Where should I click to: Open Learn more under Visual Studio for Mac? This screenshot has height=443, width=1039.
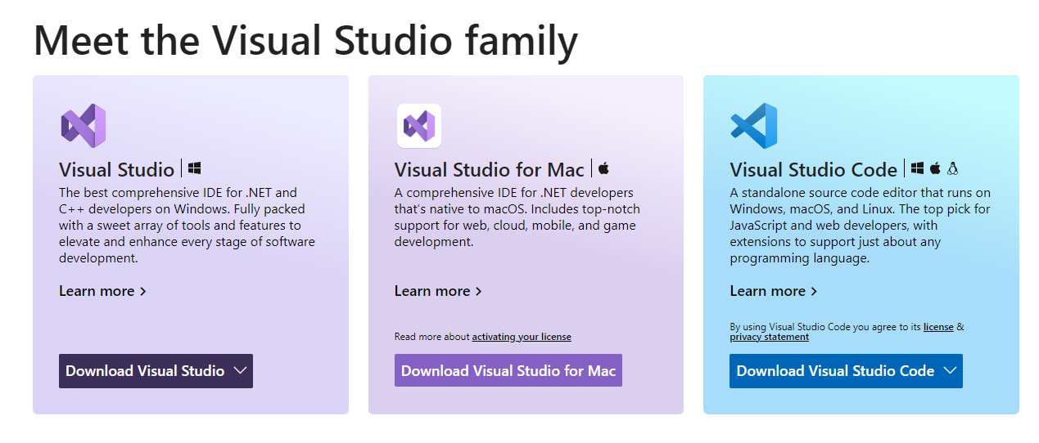[x=432, y=291]
